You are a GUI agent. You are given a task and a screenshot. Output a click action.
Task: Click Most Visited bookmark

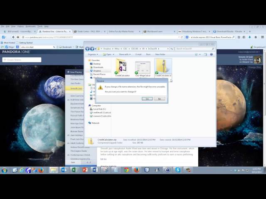click(x=8, y=43)
